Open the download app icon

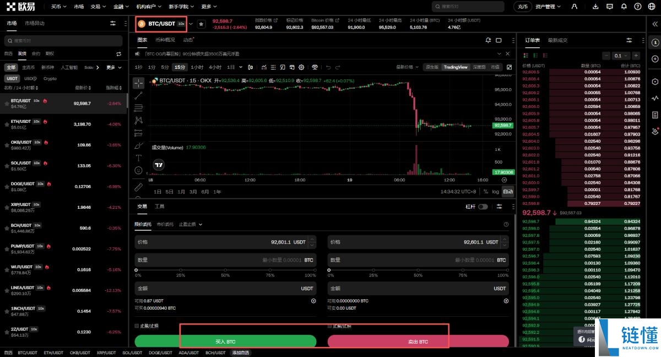click(x=595, y=7)
